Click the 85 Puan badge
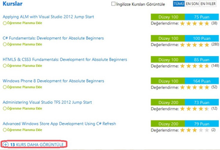Screen dimensions: 220x150 202,60
